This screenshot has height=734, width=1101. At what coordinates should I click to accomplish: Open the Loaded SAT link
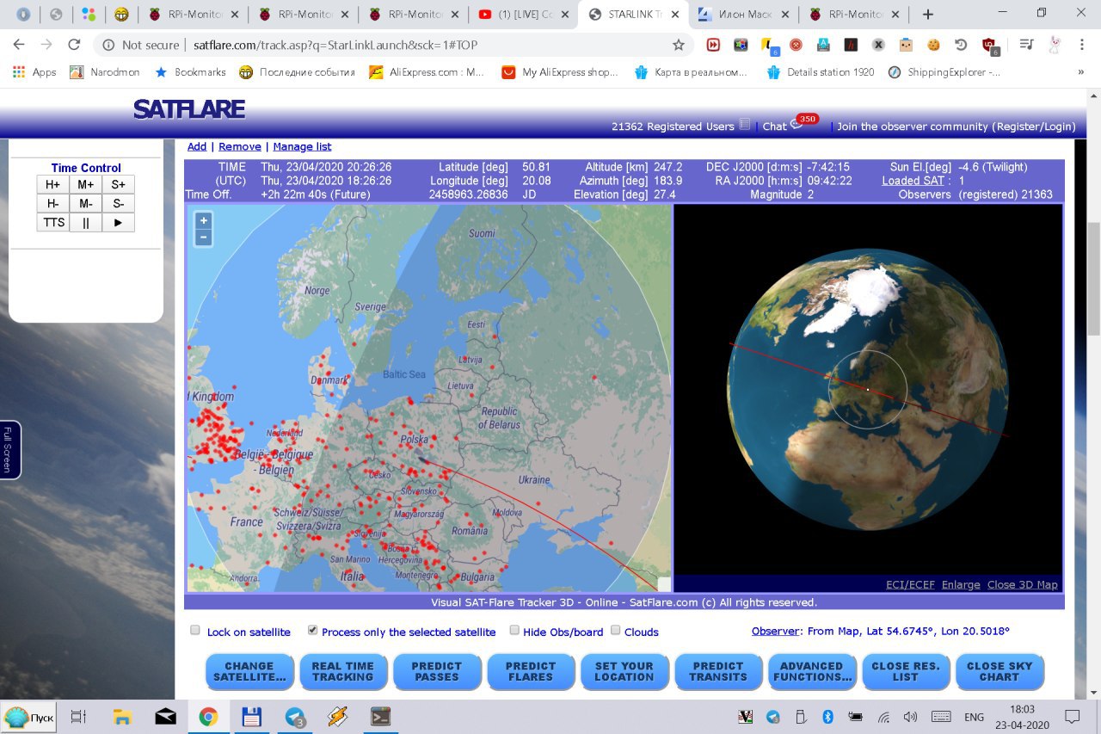[913, 181]
